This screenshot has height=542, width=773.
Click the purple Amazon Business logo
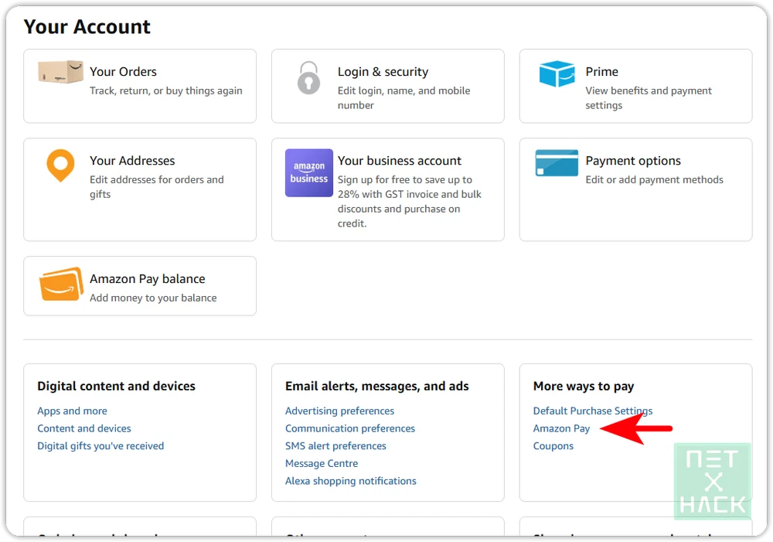pyautogui.click(x=309, y=172)
